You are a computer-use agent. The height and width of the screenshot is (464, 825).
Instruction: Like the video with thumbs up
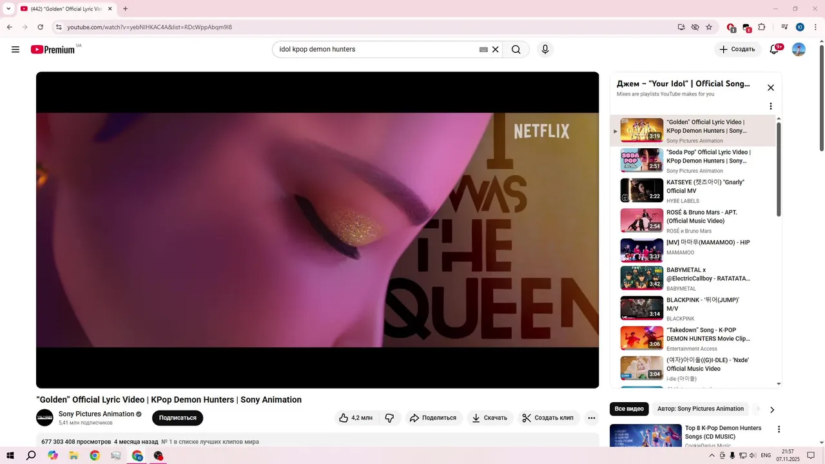pyautogui.click(x=356, y=418)
